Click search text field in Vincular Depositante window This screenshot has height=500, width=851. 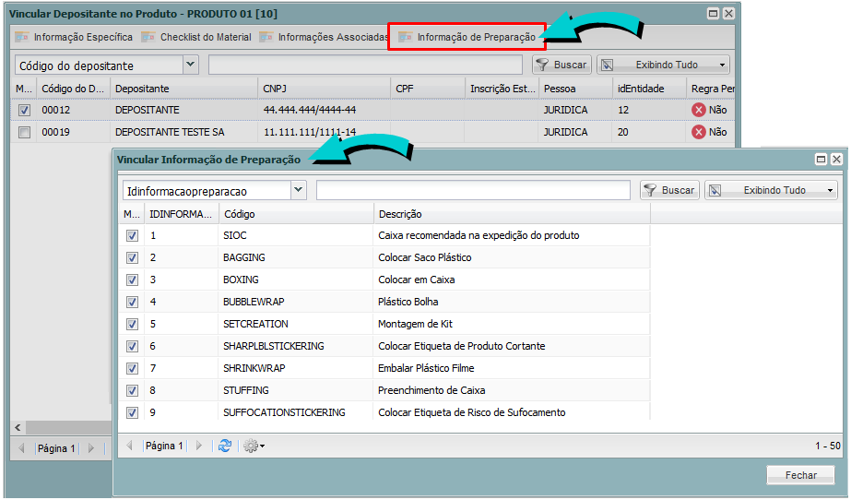tap(365, 65)
